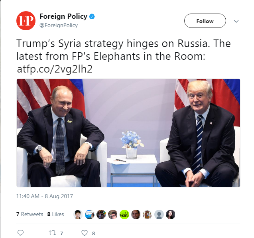
Task: Open the neon green avatar profile
Action: pyautogui.click(x=124, y=214)
